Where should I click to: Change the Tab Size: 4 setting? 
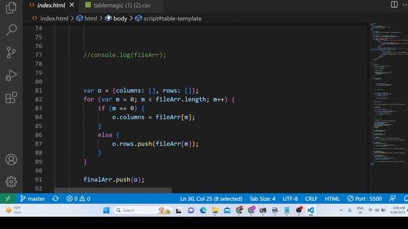[x=262, y=198]
